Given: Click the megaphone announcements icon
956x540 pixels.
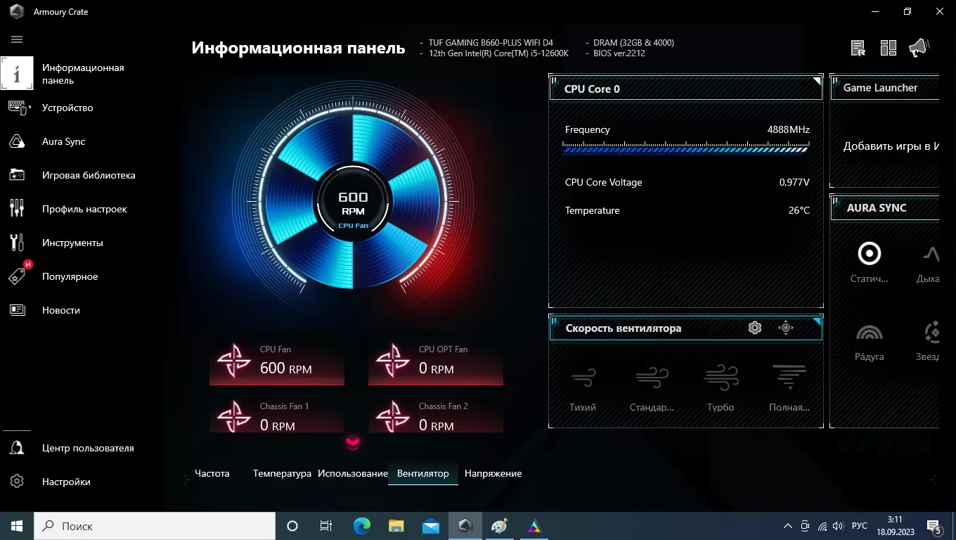Looking at the screenshot, I should (919, 48).
